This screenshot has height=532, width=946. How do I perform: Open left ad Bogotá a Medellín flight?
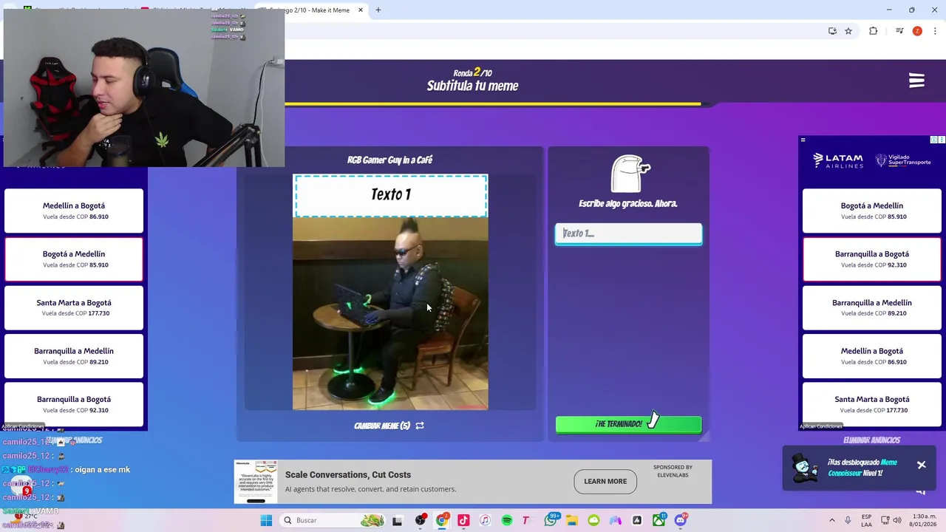[74, 259]
